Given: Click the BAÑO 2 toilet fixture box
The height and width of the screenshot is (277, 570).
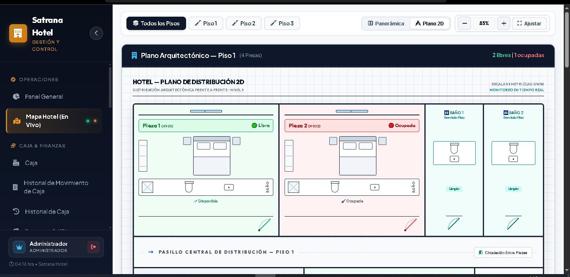Looking at the screenshot, I should (x=513, y=153).
